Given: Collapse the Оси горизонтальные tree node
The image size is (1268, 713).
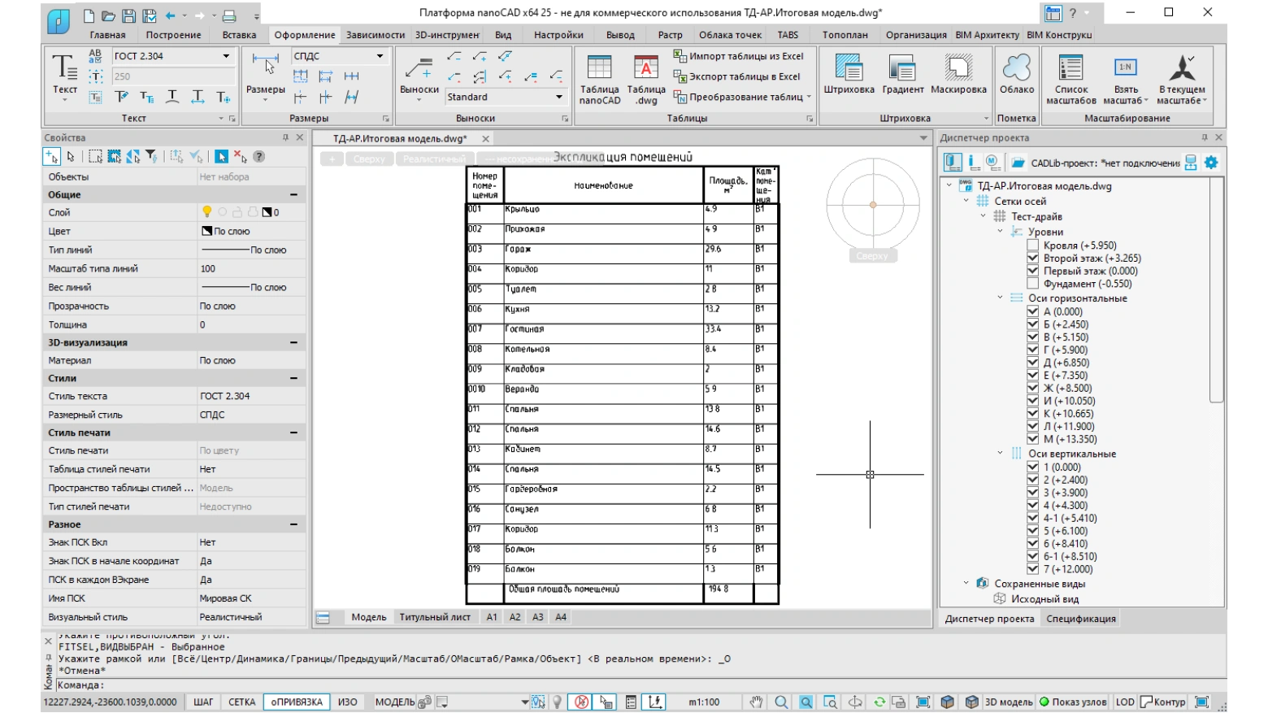Looking at the screenshot, I should [x=1000, y=298].
